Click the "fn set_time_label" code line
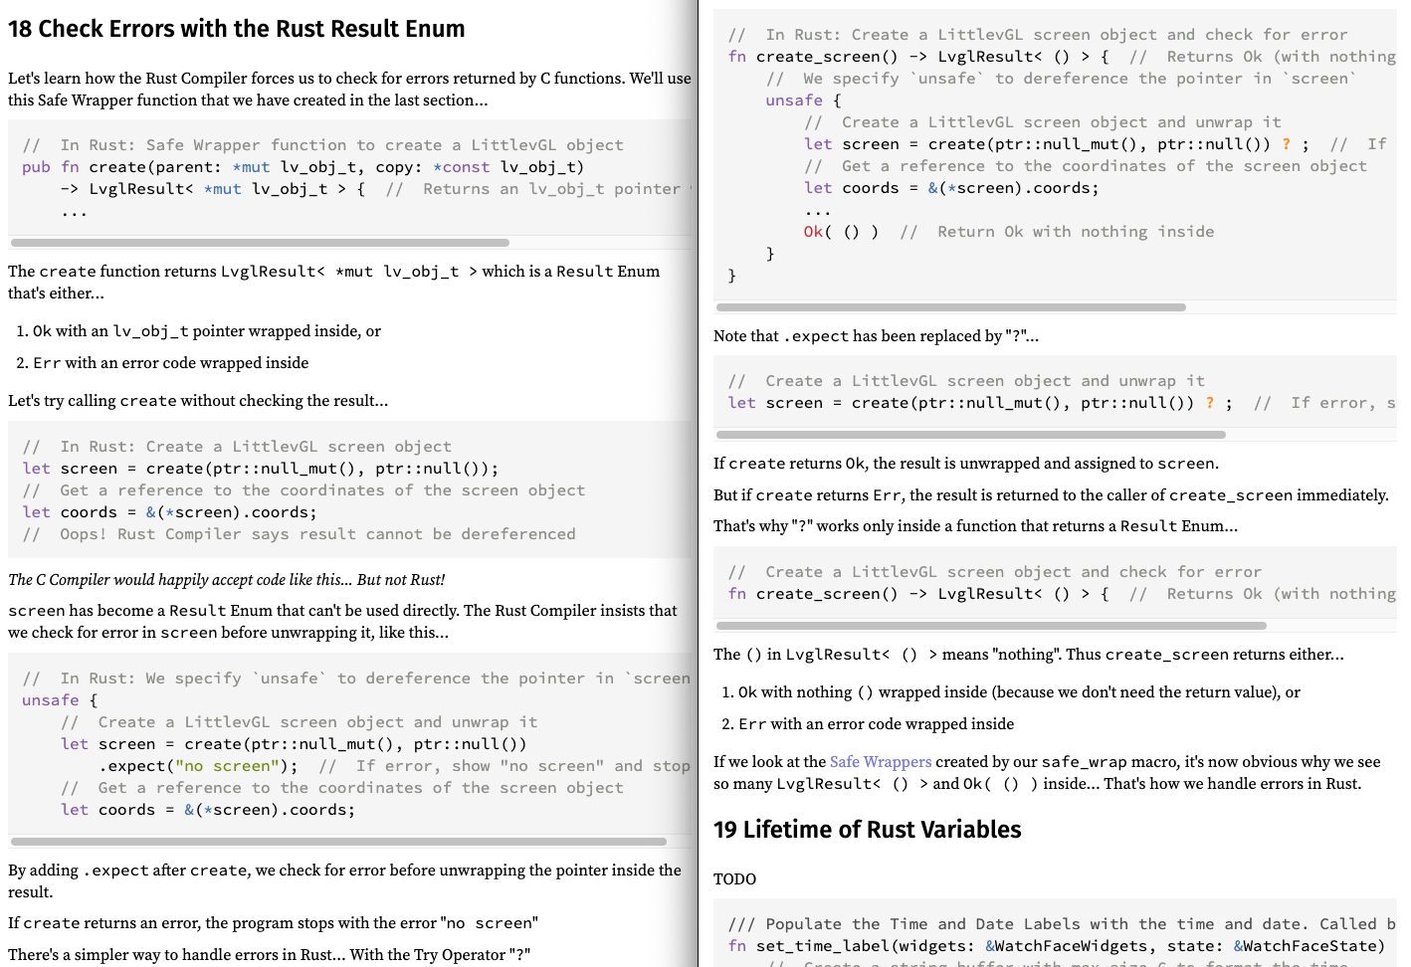The width and height of the screenshot is (1411, 967). pyautogui.click(x=1055, y=946)
